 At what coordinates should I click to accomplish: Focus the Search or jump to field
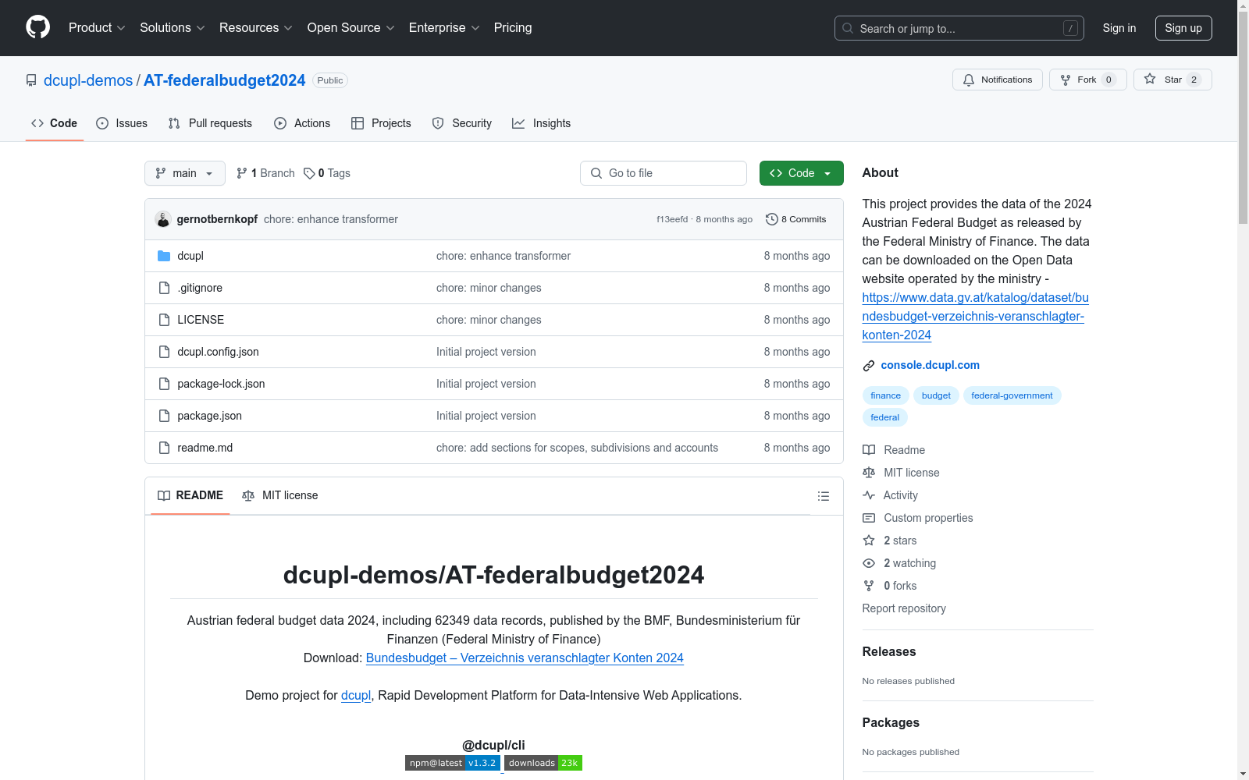[x=959, y=28]
